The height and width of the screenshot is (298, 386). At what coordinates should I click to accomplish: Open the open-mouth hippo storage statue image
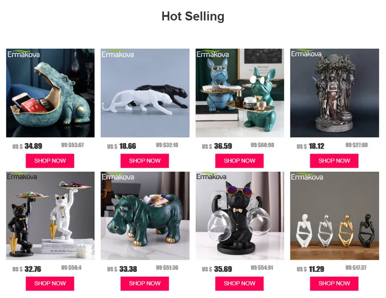tap(50, 93)
